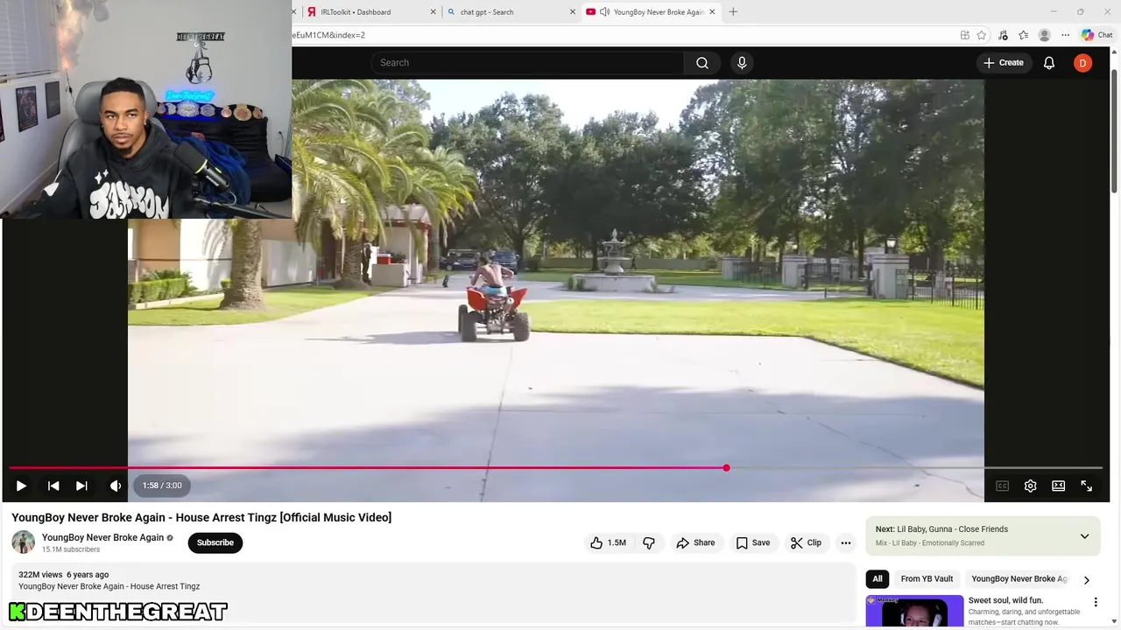Close the YoungBoy Never Broke Again tab

click(712, 12)
